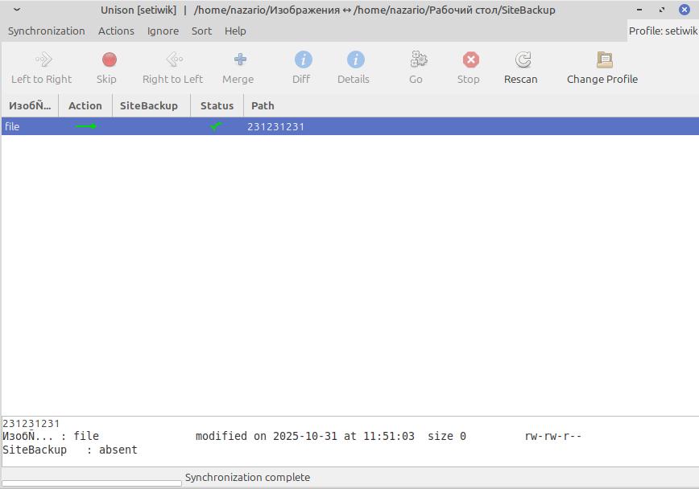The image size is (699, 489).
Task: Start synchronization with the Go icon
Action: [x=416, y=60]
